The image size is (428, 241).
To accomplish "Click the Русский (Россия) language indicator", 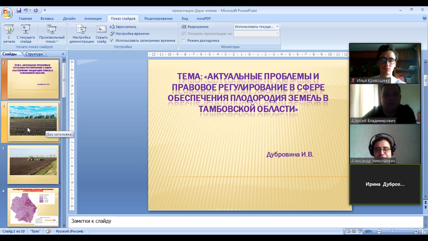I will point(70,231).
